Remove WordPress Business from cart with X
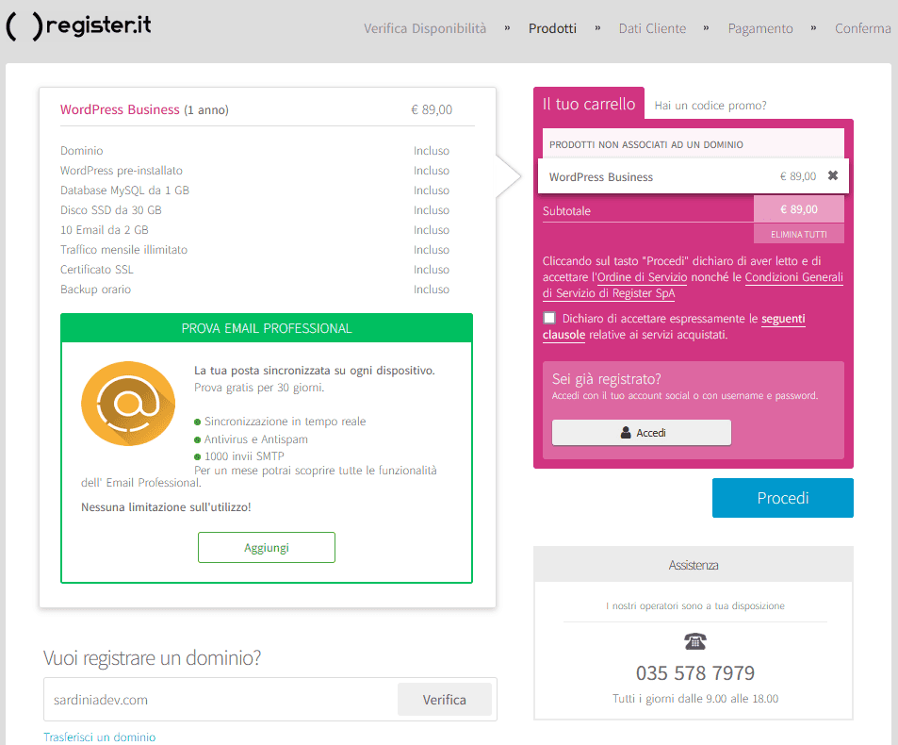 pyautogui.click(x=832, y=175)
